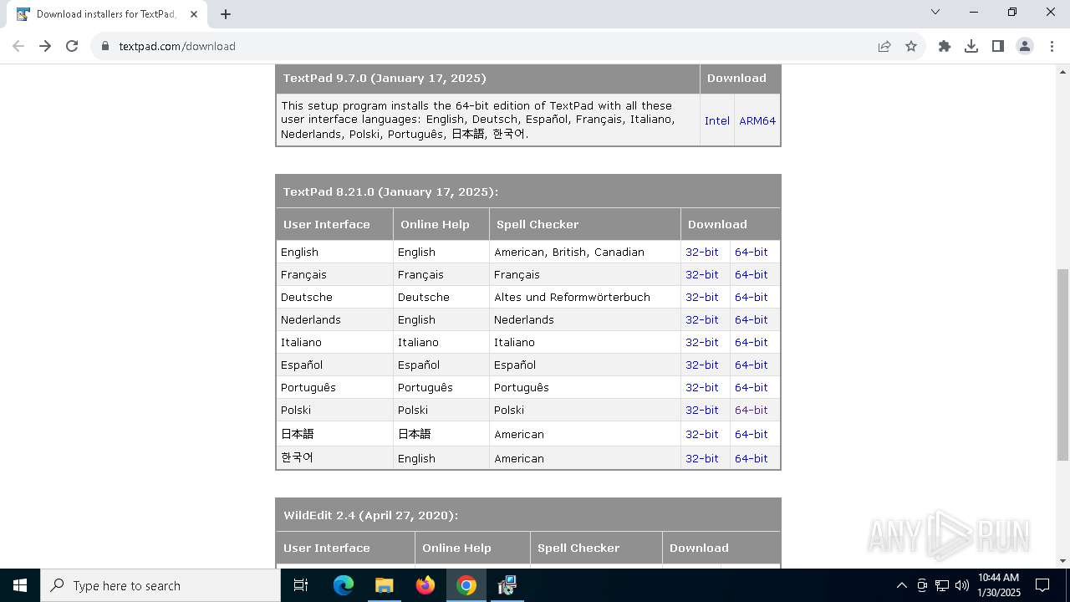Download Japanese 日本語 64-bit installer

tap(752, 434)
